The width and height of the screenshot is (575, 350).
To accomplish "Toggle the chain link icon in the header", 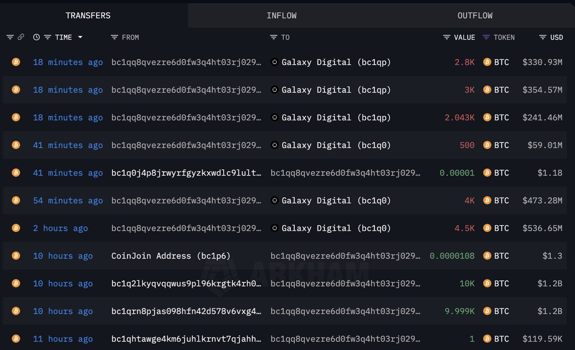I will pos(21,37).
